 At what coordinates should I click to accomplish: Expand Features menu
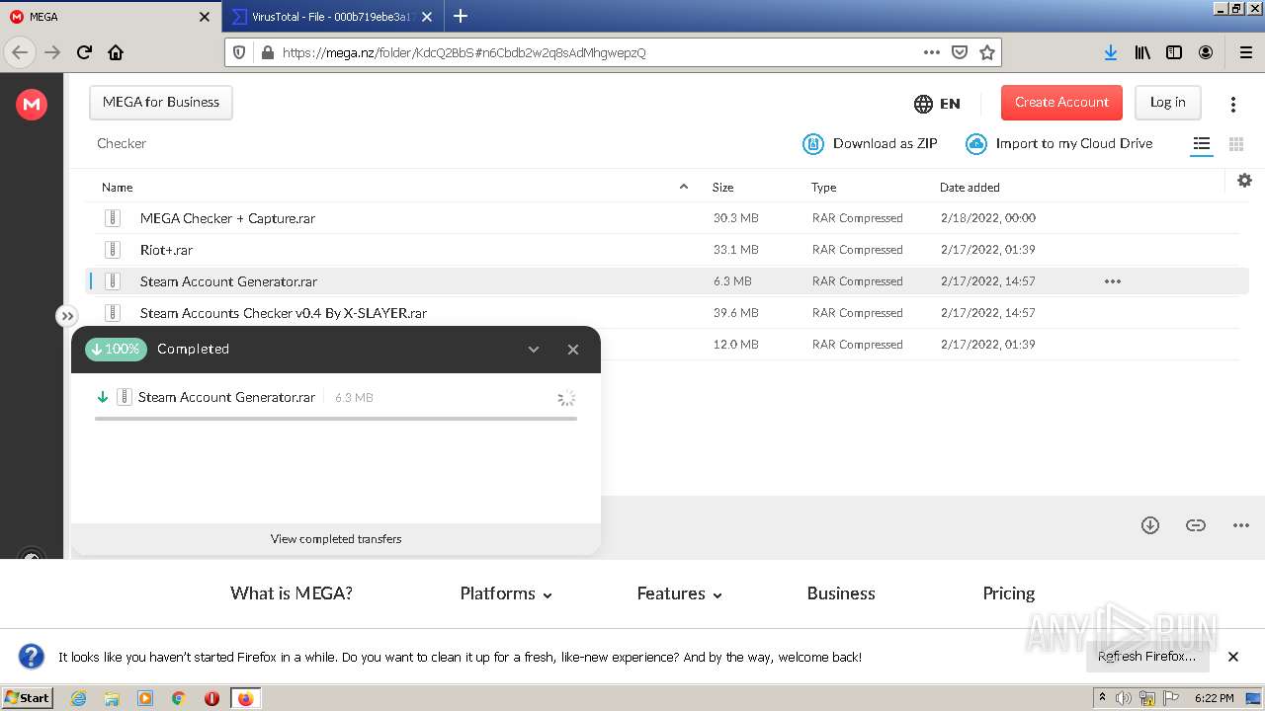pos(680,593)
